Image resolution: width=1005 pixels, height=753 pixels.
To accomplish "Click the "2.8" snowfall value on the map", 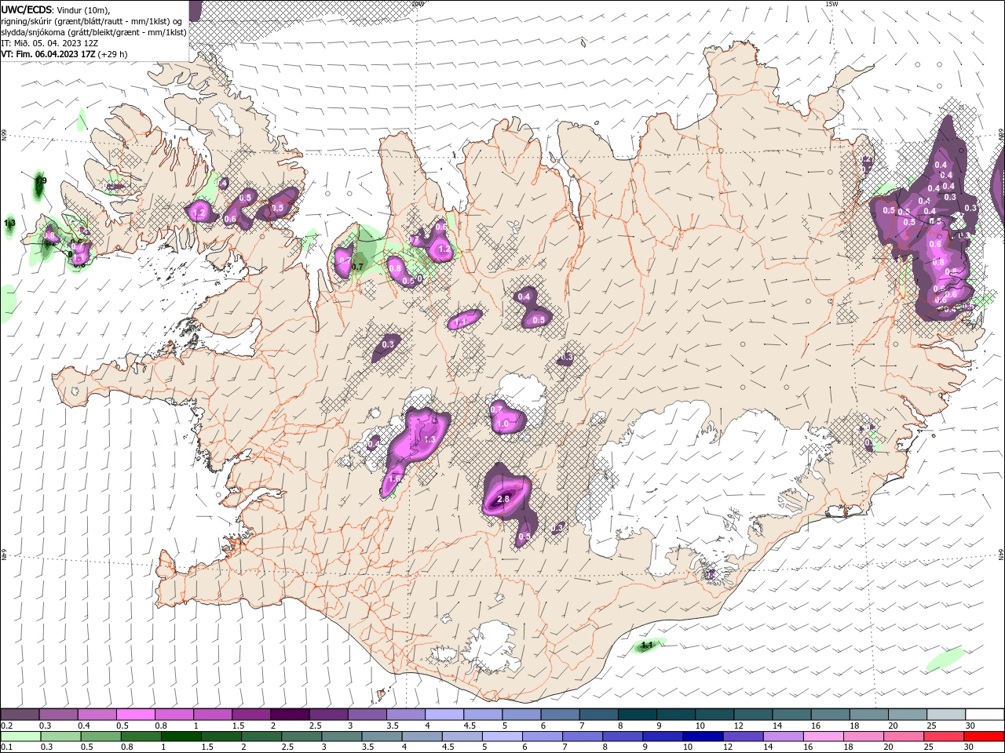I will tap(503, 499).
